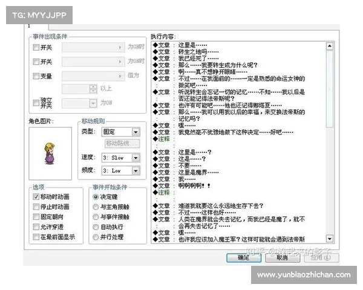Screen dimensions: 363x290
Task: Select the first 文章 command line 这里是
Action: tap(194, 45)
